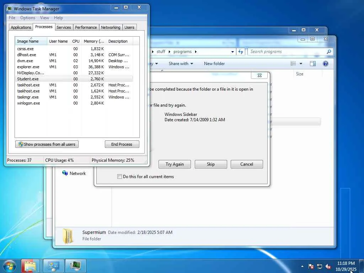Open the Action Center flag icon

pyautogui.click(x=311, y=266)
